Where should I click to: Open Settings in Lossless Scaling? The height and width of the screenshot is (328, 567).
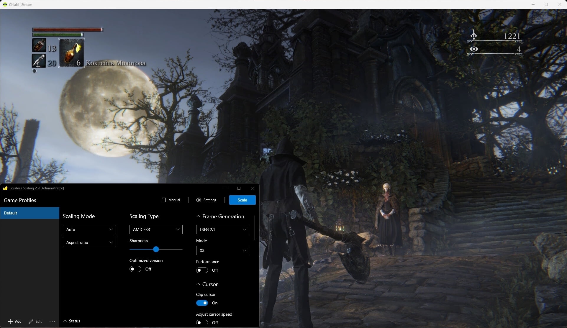(206, 200)
